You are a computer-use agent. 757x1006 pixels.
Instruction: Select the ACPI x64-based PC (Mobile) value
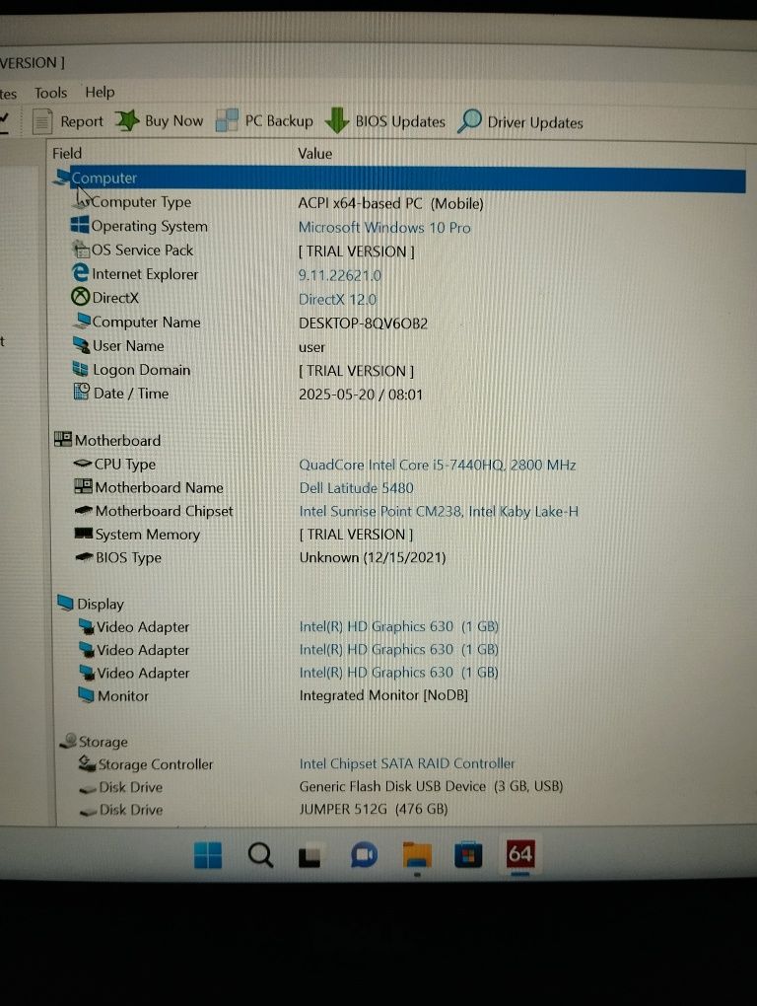[x=391, y=204]
